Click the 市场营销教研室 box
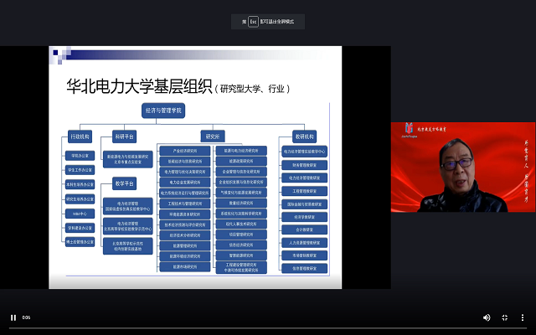Viewport: 536px width, 335px height. [x=304, y=255]
